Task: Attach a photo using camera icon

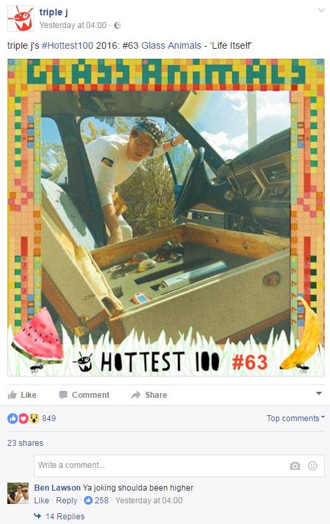Action: [295, 466]
